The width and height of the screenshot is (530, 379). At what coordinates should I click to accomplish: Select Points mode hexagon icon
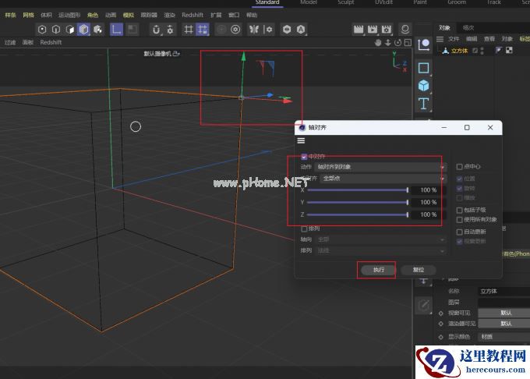point(42,30)
